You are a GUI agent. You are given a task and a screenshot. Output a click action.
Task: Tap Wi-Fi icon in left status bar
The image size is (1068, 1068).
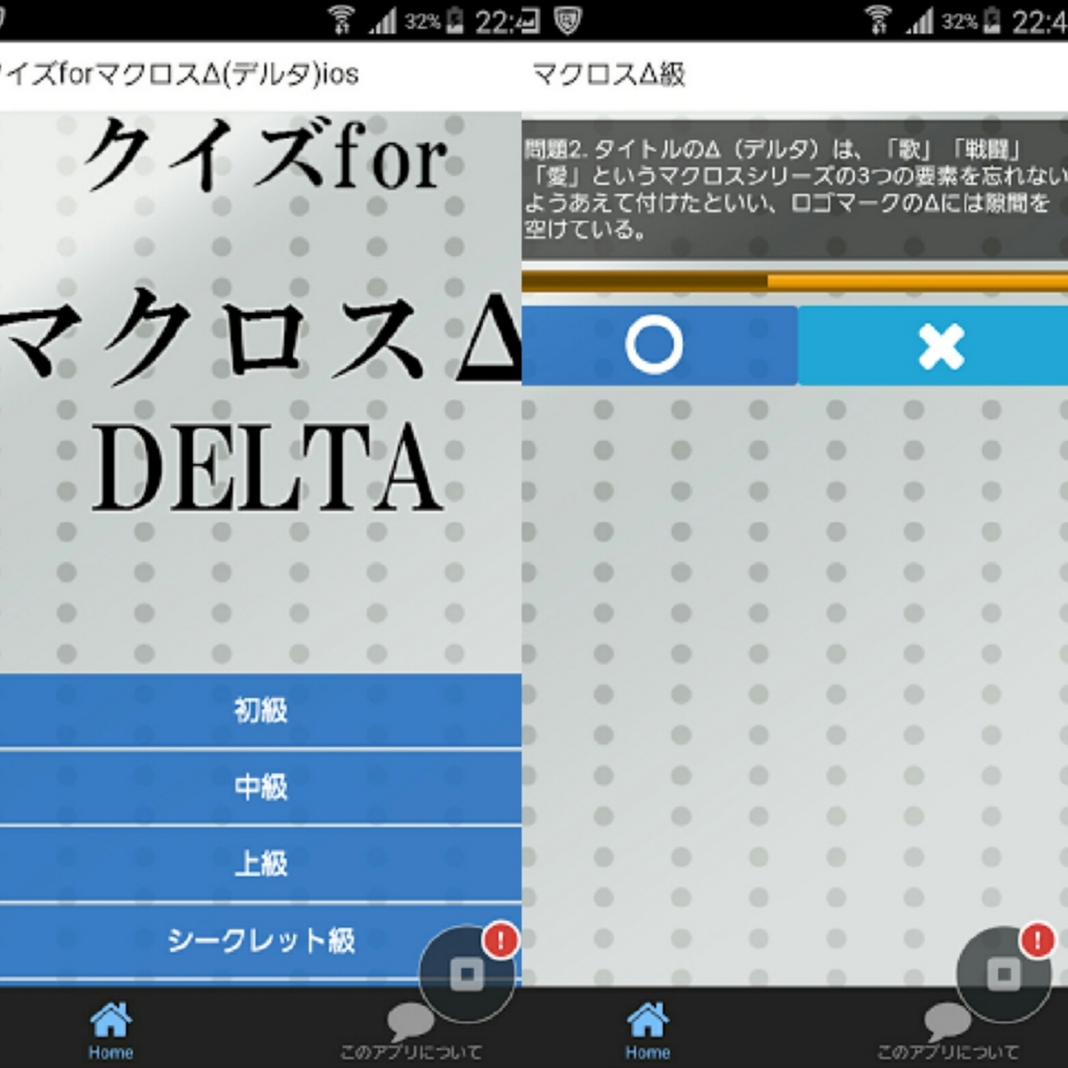[x=341, y=20]
